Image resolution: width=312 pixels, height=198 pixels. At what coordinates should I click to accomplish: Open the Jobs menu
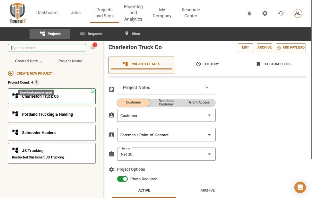point(76,13)
